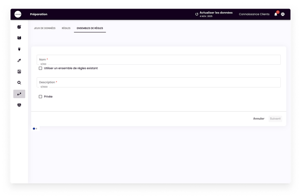301x196 pixels.
Task: Click the refresh icon beside Actualiser les données
Action: pos(197,14)
